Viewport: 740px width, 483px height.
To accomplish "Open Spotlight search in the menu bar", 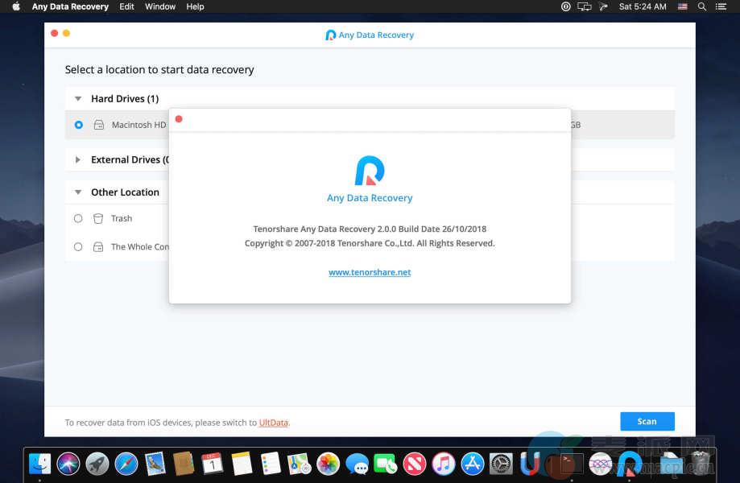I will [702, 6].
